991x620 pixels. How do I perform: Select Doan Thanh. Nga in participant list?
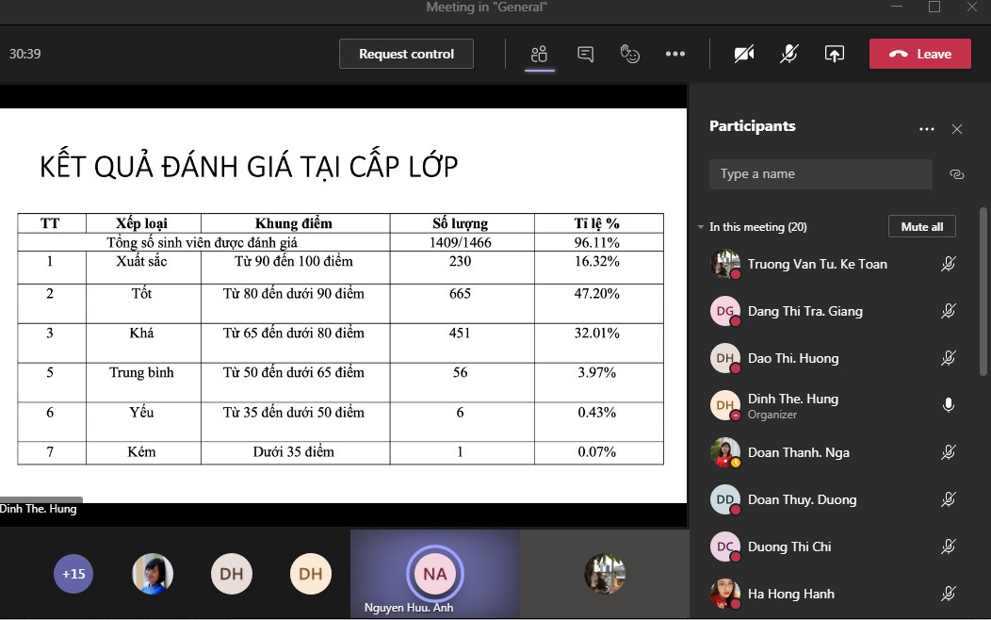(798, 452)
